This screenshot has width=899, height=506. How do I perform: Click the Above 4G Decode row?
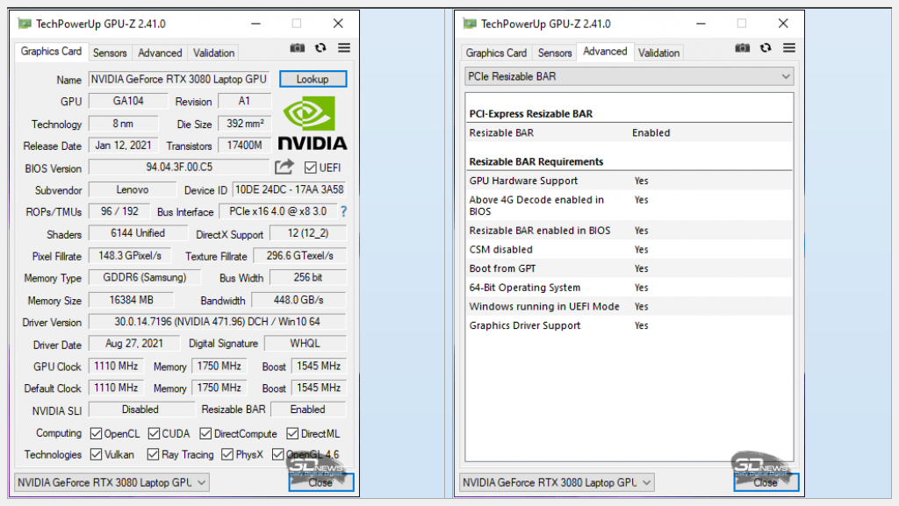coord(629,205)
